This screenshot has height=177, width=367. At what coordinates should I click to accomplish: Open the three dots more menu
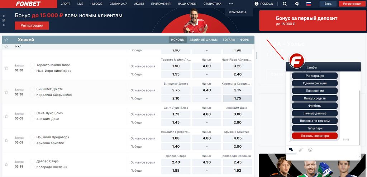pos(231,4)
